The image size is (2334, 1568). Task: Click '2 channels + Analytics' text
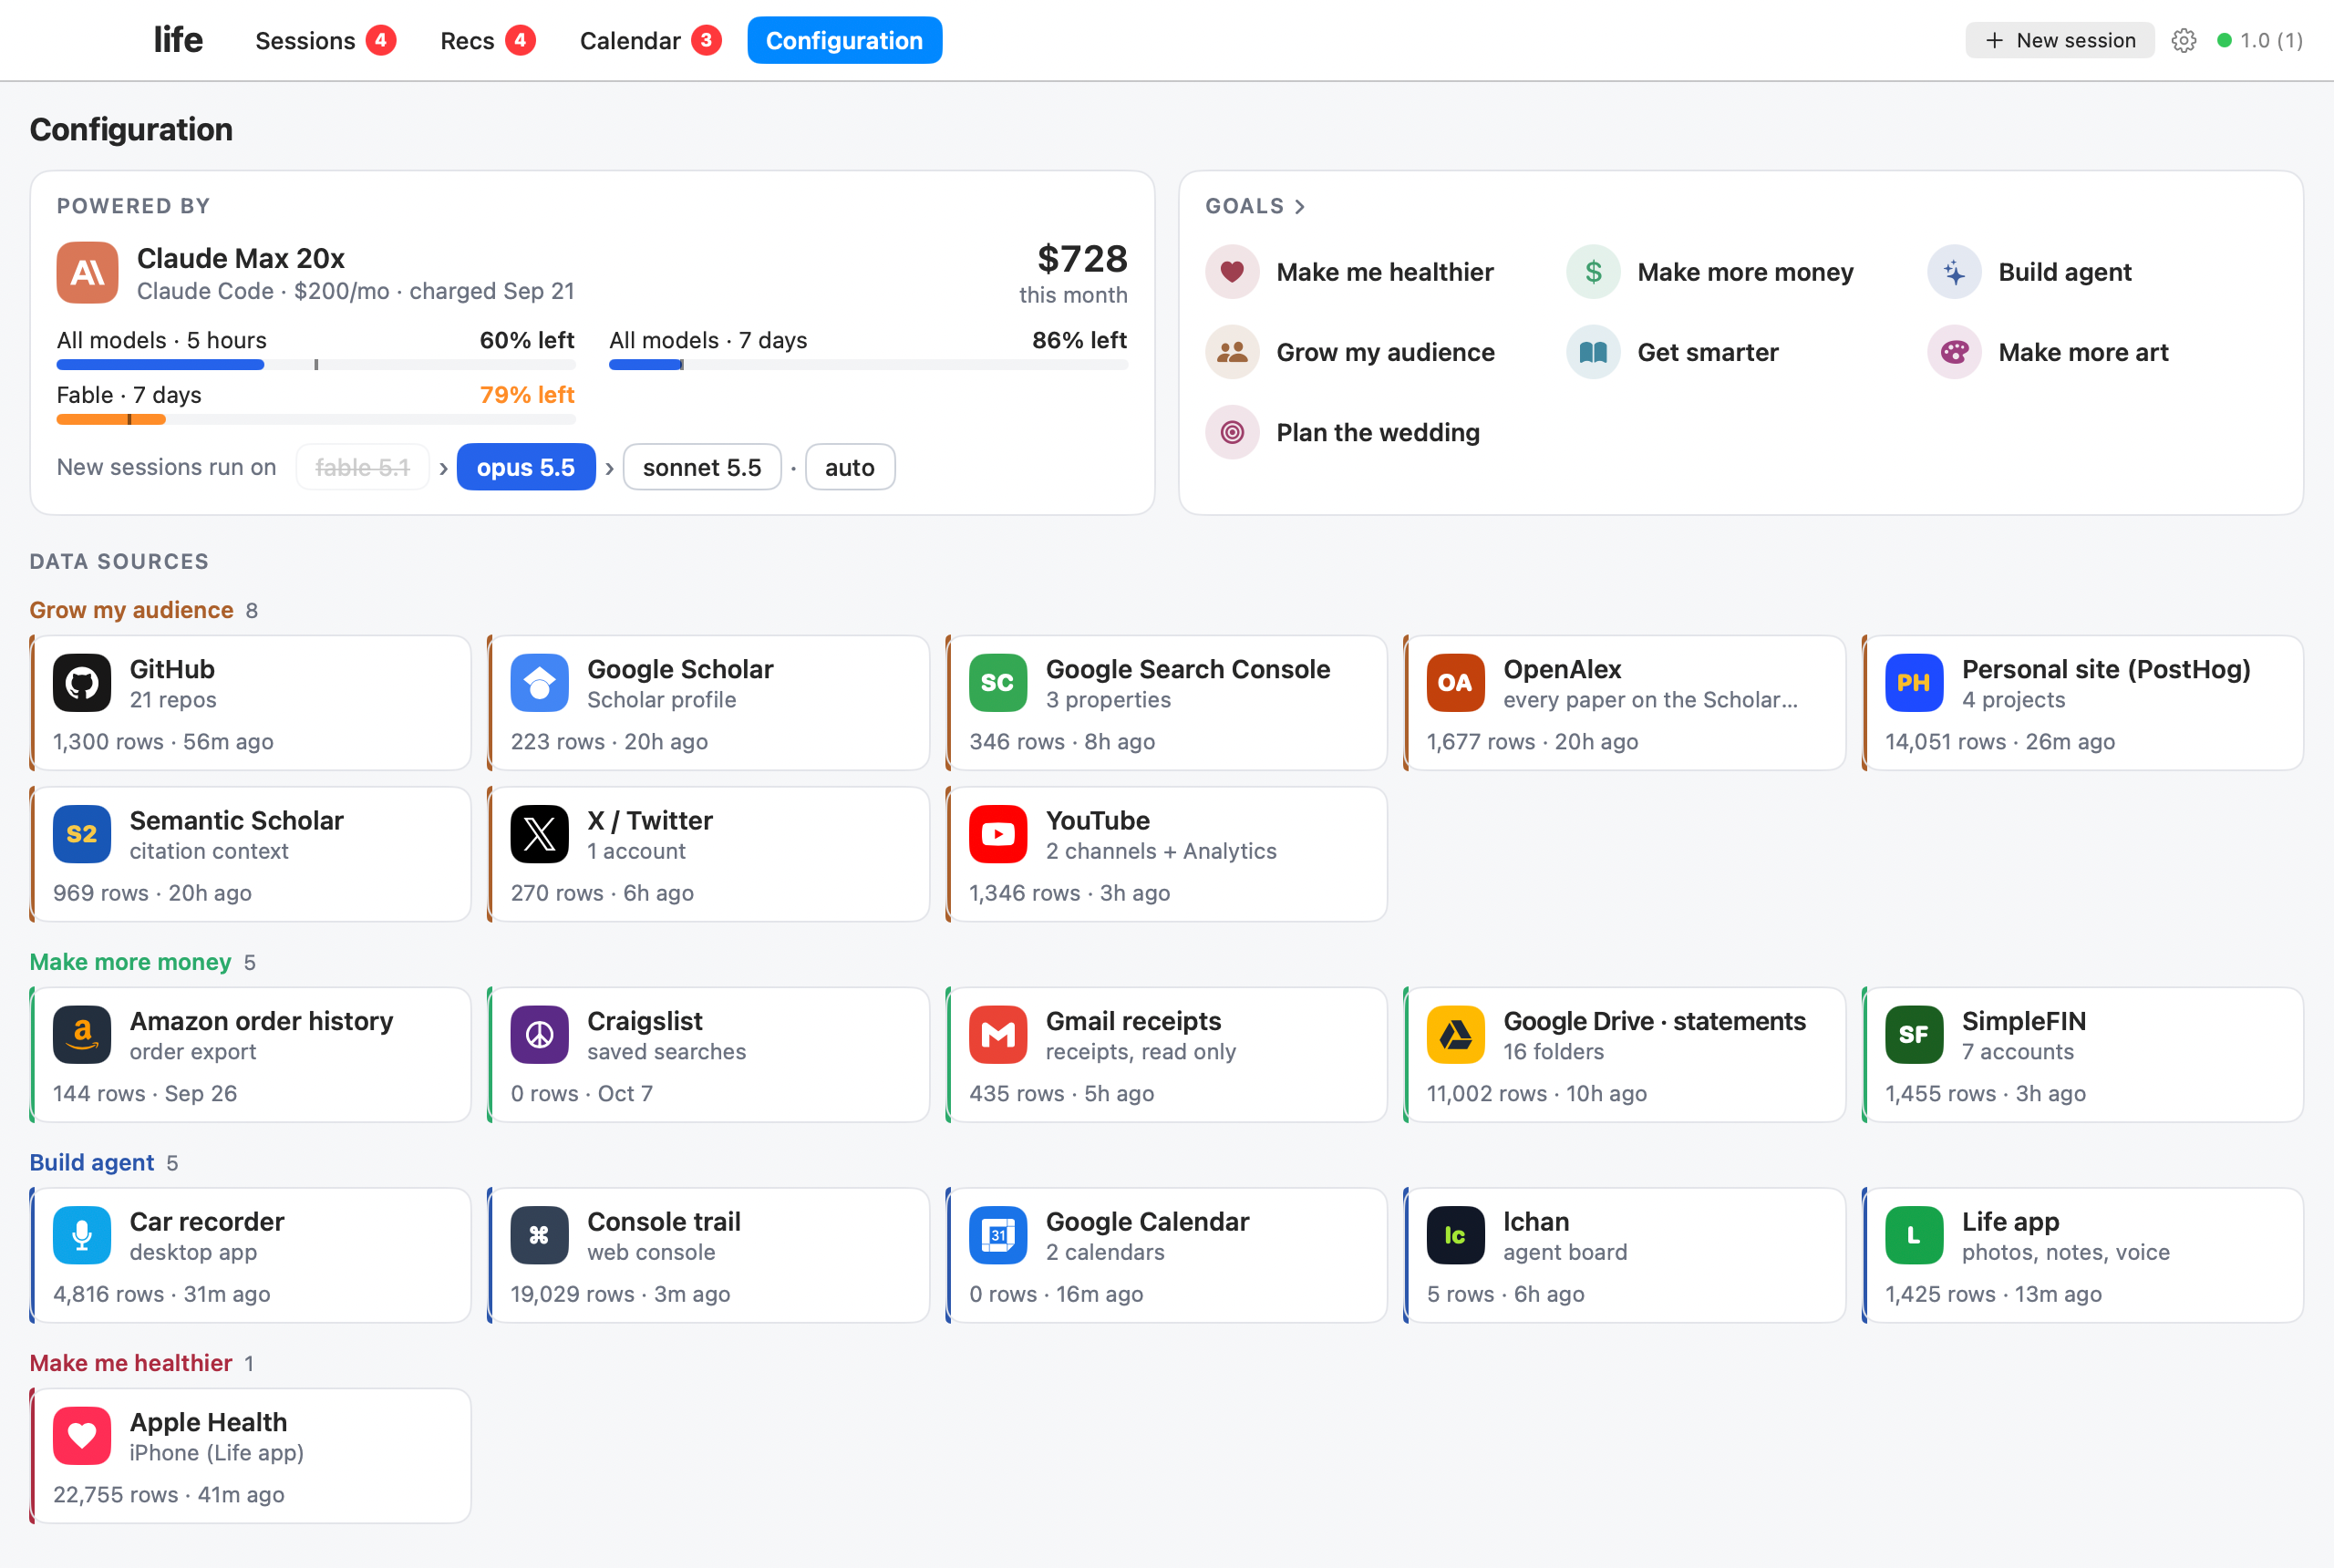1161,851
